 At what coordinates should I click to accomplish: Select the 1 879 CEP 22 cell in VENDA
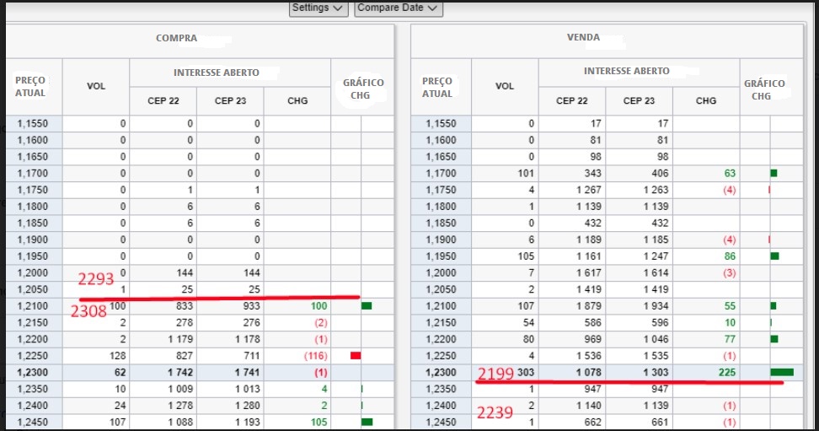tap(572, 306)
